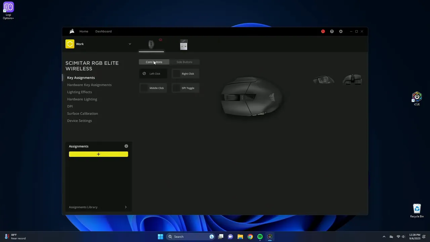Screen dimensions: 430x242
Task: Open the iCUE desktop shortcut
Action: [417, 99]
